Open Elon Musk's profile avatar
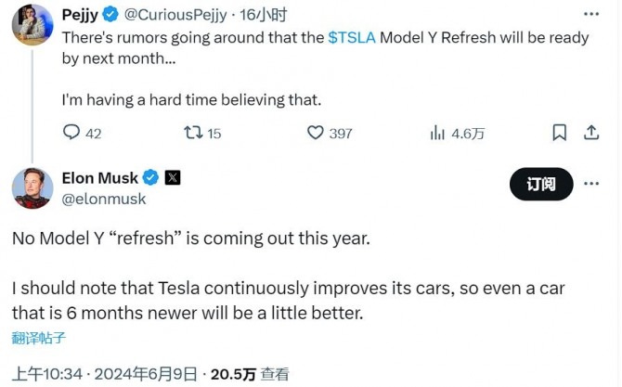 point(32,188)
